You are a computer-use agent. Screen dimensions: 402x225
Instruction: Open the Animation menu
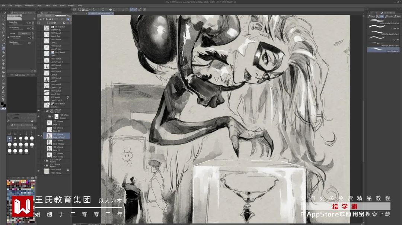29,5
